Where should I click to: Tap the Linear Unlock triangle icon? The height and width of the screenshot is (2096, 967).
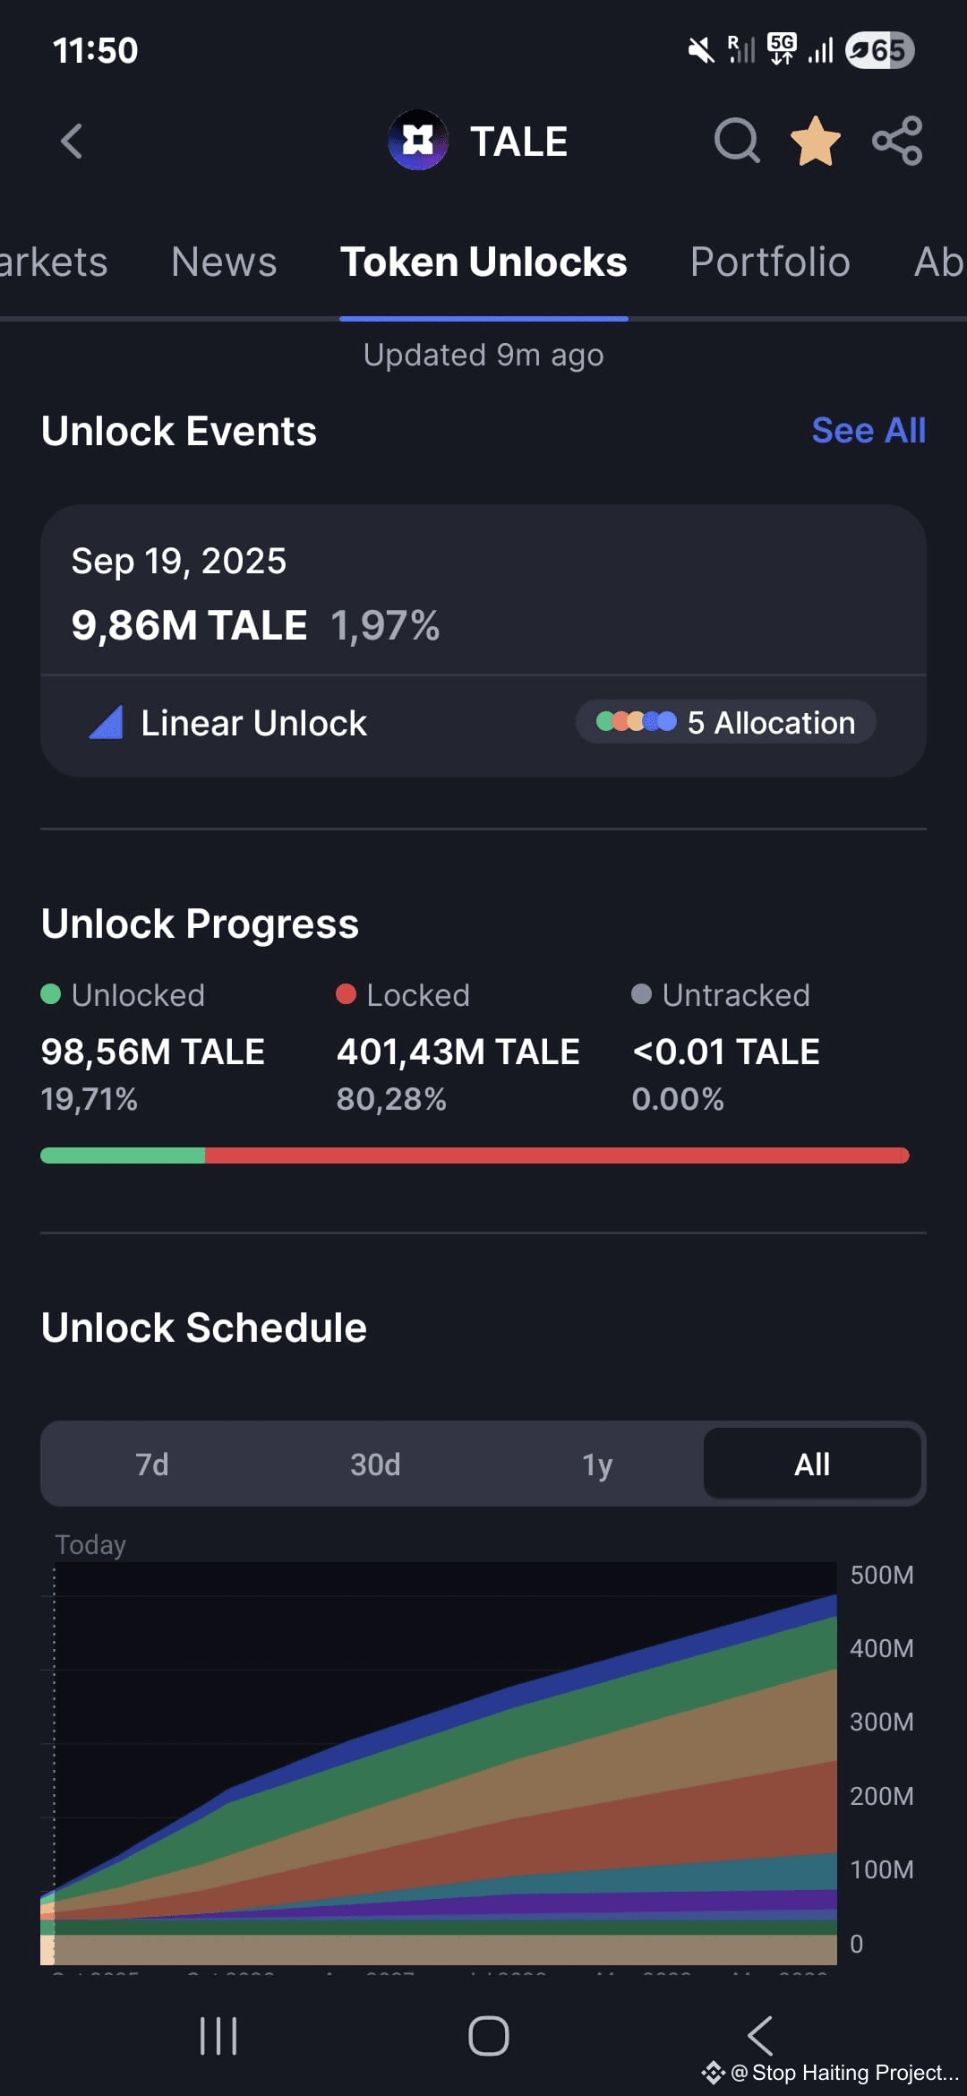click(107, 722)
